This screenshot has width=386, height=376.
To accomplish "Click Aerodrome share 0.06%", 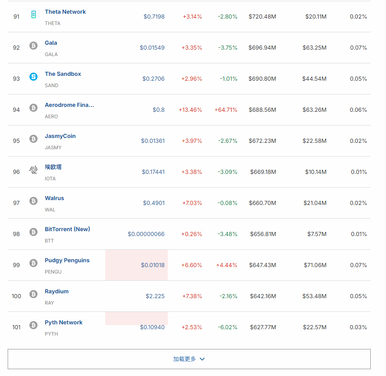I will 359,110.
